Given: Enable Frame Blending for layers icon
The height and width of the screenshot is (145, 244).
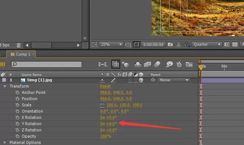Looking at the screenshot, I should (148, 64).
